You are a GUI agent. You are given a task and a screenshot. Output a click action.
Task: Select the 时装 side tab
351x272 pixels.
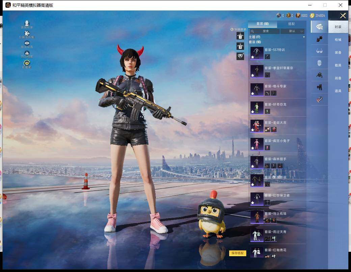pyautogui.click(x=338, y=27)
